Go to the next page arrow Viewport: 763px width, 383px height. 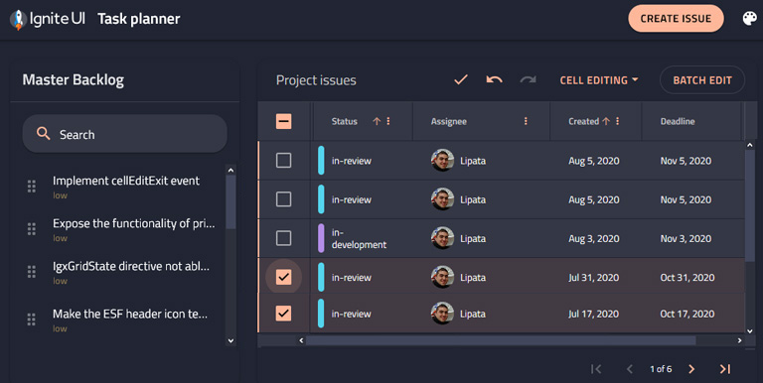[x=691, y=369]
